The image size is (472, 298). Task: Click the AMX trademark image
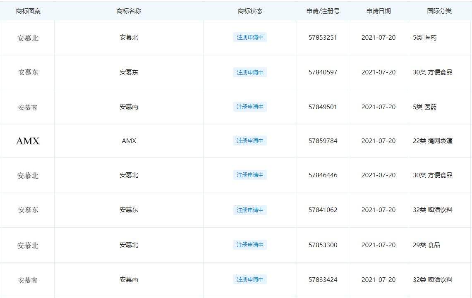27,141
